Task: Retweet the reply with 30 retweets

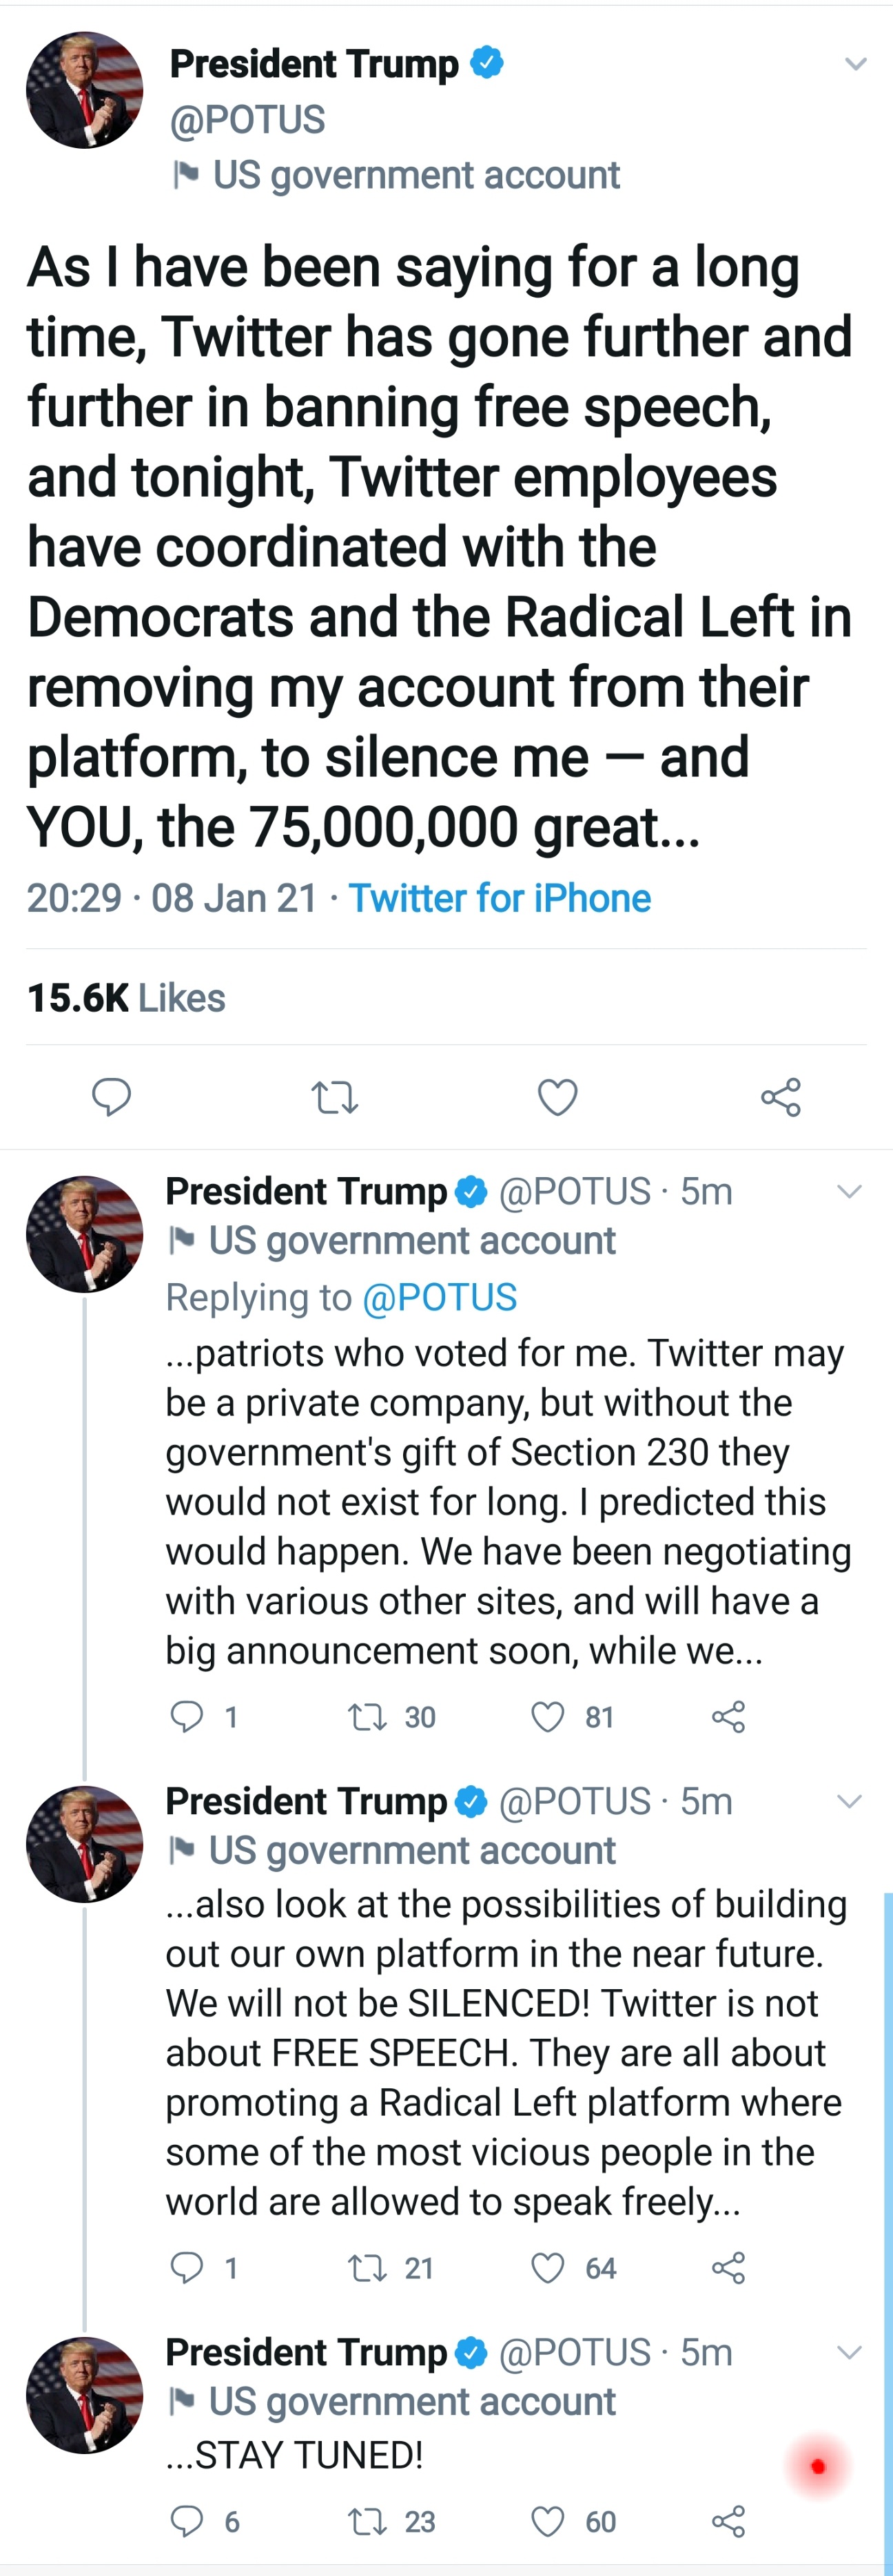Action: (366, 1716)
